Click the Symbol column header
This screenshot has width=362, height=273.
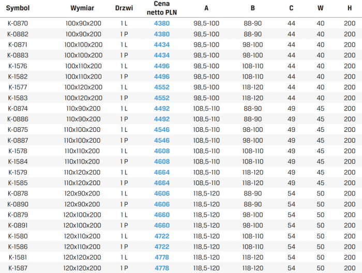click(x=18, y=8)
